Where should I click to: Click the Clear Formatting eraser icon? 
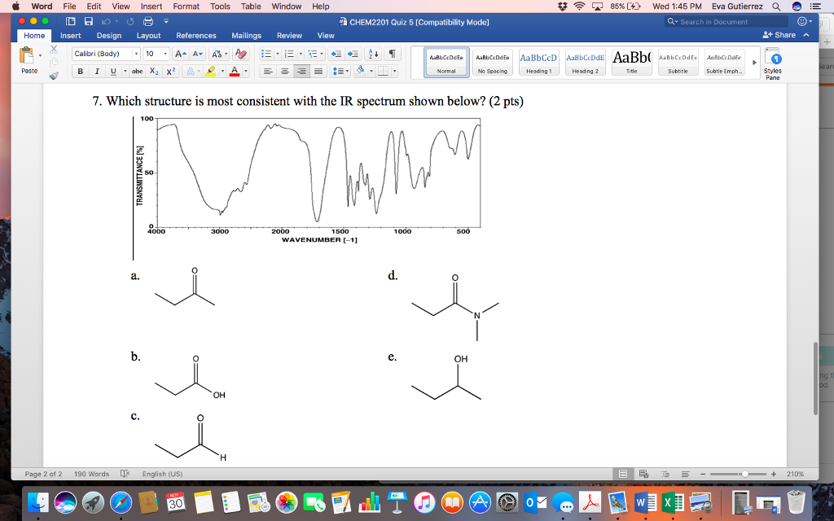pyautogui.click(x=240, y=54)
